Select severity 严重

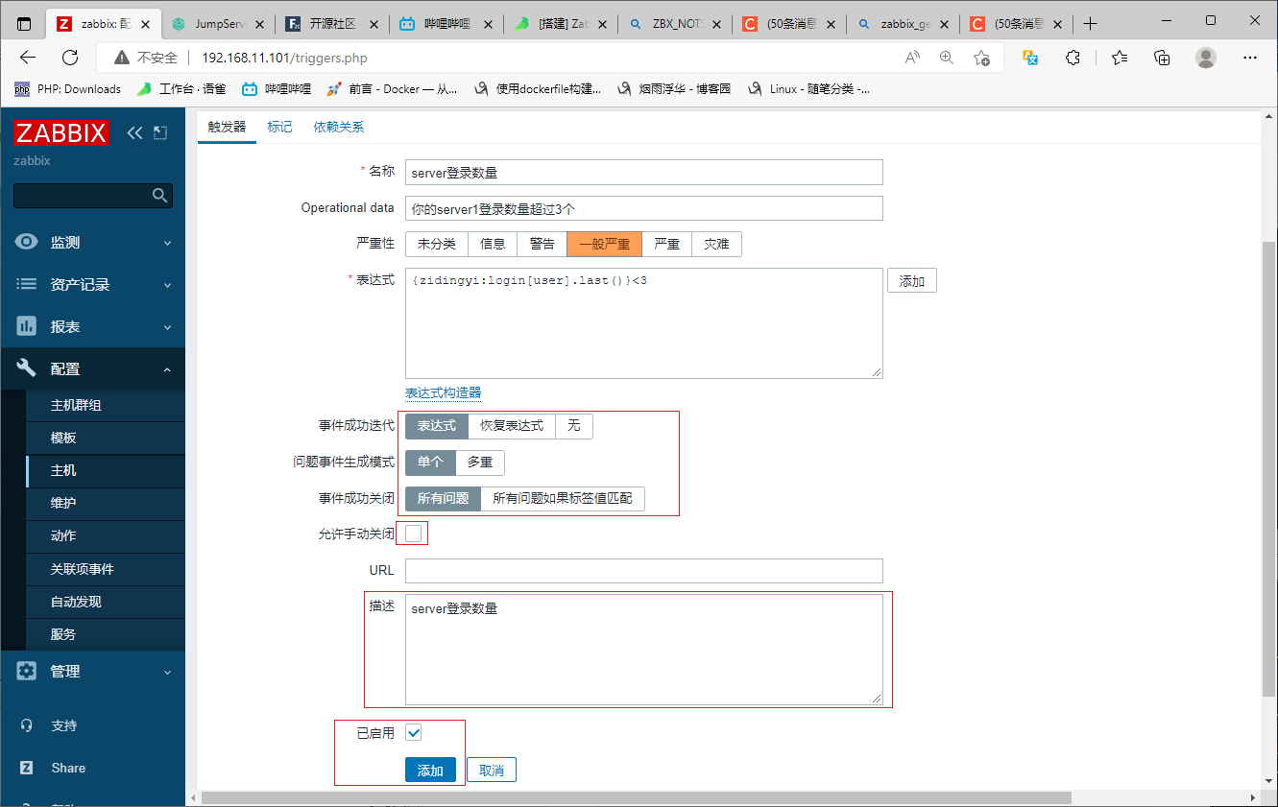coord(667,244)
